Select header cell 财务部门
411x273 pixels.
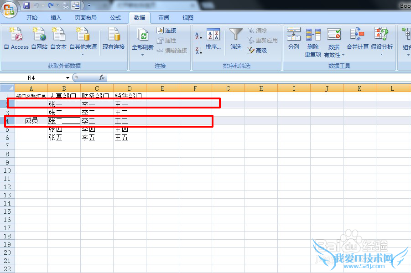point(97,96)
